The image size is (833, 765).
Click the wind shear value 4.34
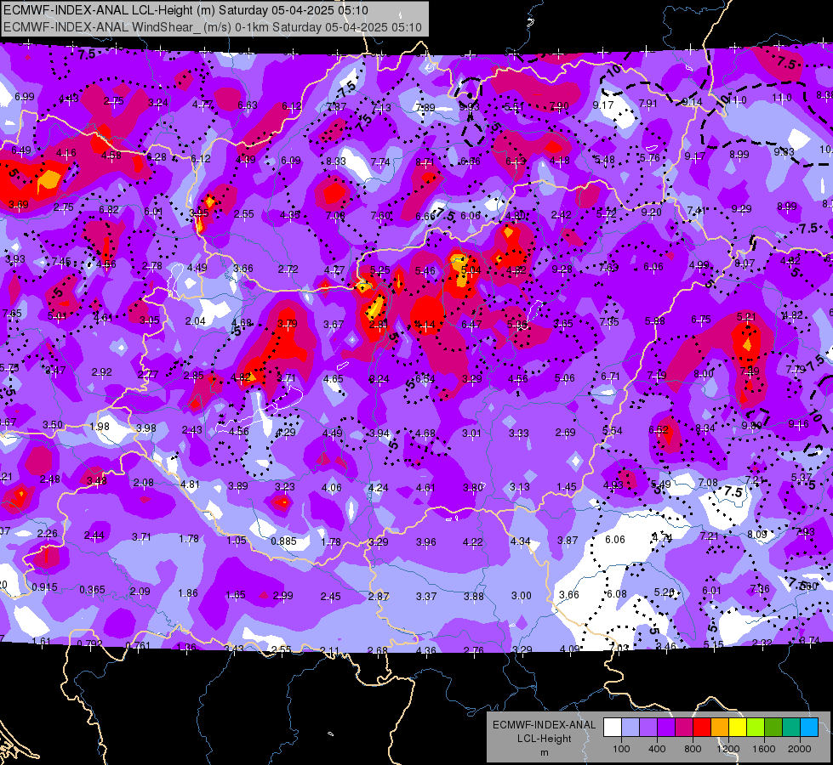[520, 541]
